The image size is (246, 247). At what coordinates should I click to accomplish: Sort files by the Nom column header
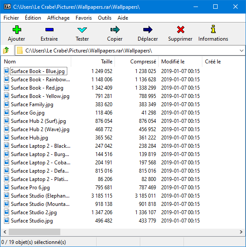(36, 62)
